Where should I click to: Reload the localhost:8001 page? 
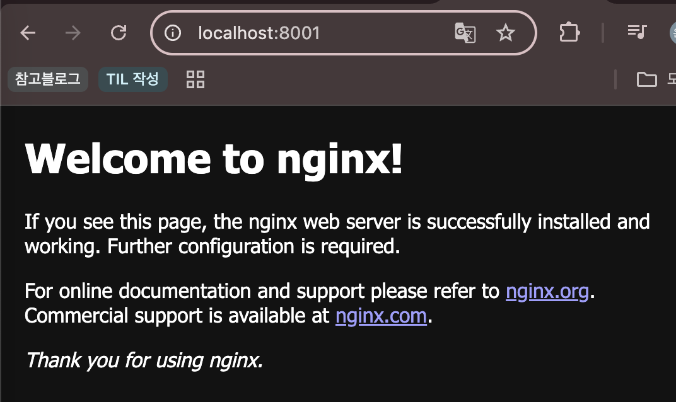119,33
